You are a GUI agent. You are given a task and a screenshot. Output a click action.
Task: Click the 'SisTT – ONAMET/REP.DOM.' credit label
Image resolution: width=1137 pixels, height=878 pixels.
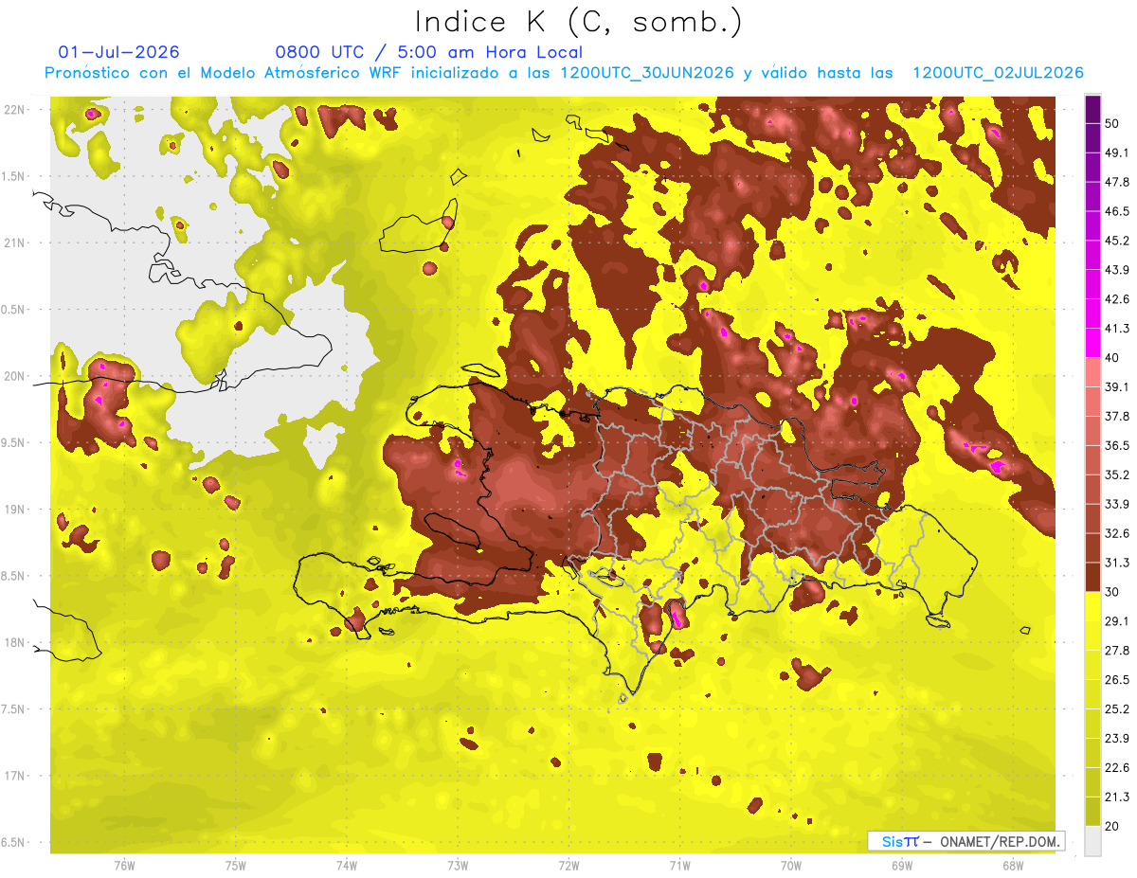point(966,841)
